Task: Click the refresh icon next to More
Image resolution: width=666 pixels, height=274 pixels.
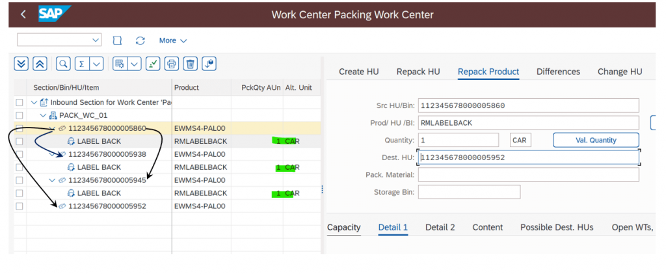Action: point(140,40)
